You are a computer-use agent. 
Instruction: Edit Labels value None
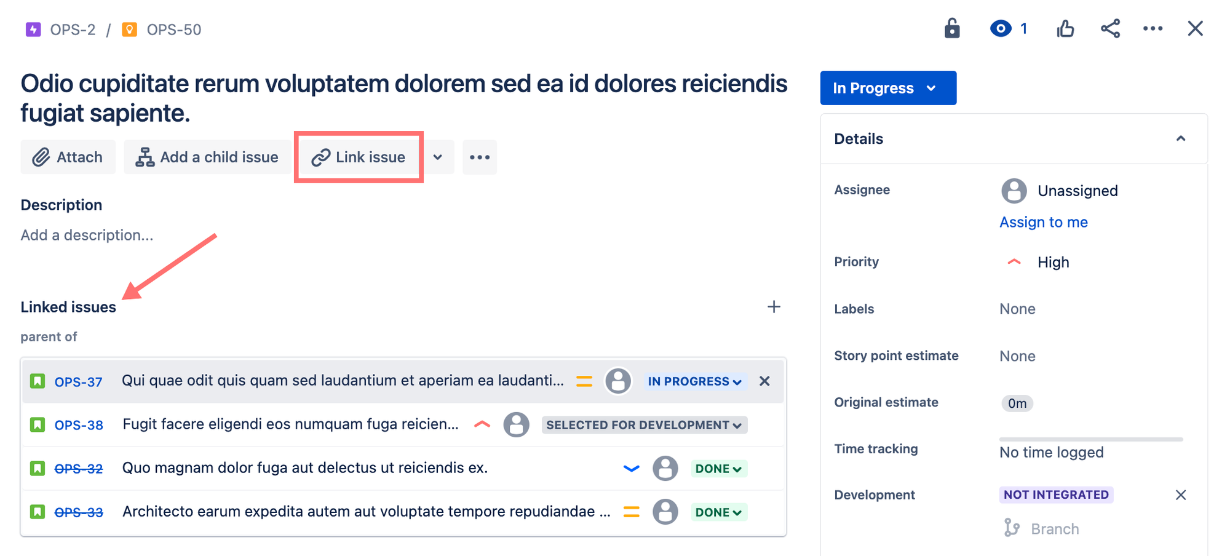point(1017,309)
